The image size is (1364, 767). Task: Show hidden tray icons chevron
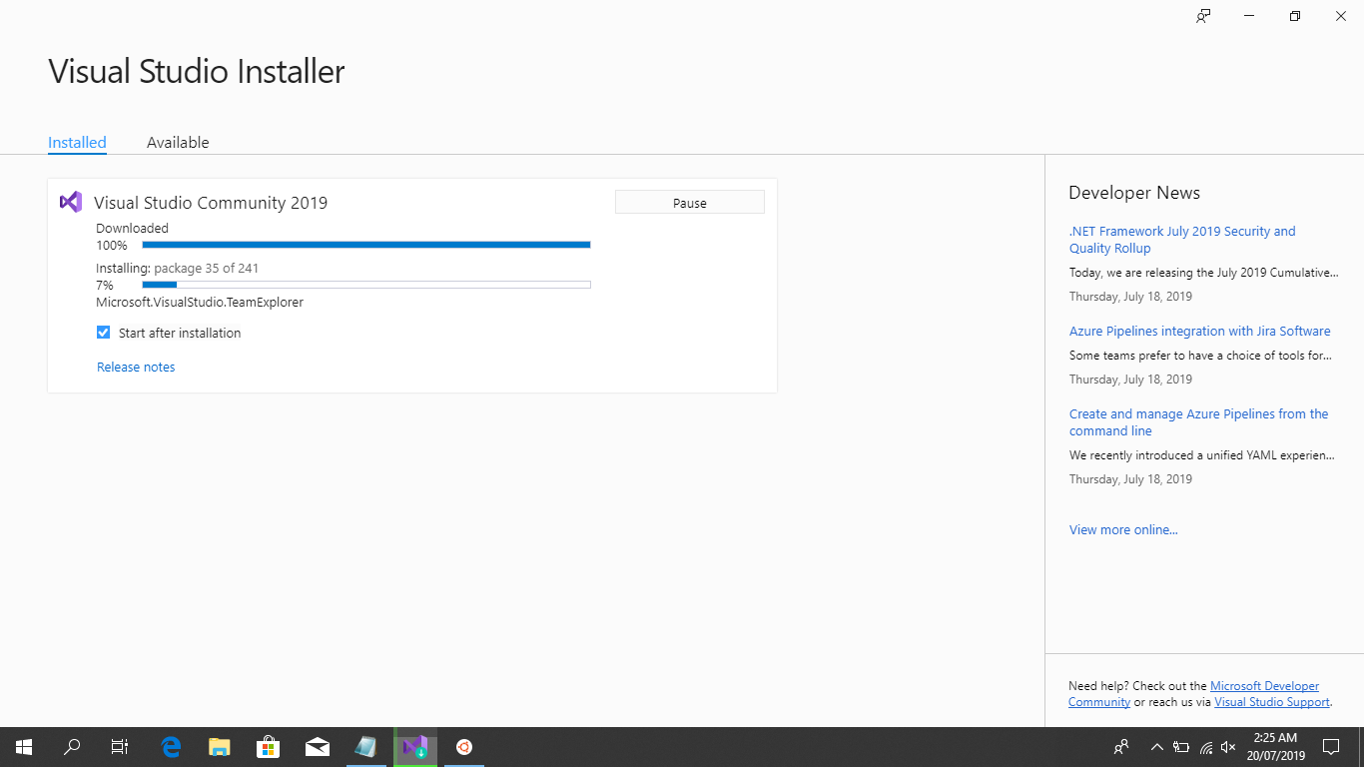point(1157,747)
